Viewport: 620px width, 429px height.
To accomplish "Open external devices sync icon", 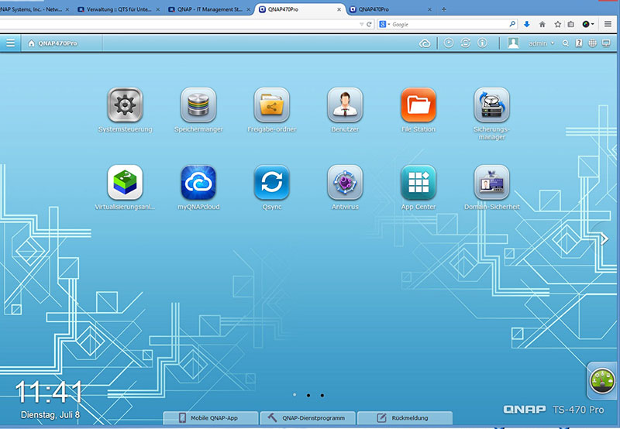I will (x=466, y=43).
